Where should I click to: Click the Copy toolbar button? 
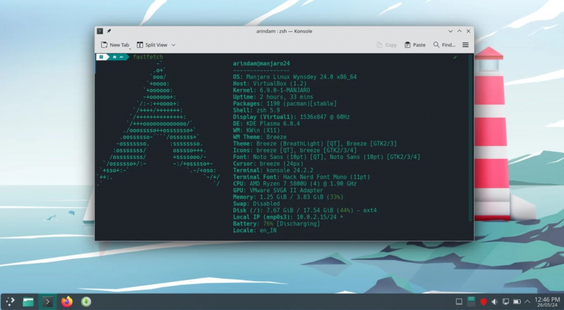point(386,45)
